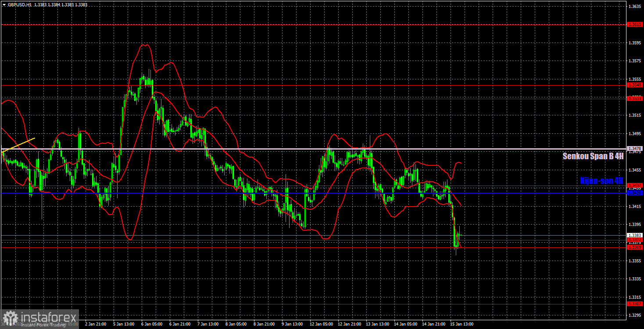This screenshot has height=329, width=644.
Task: Select the current 1.3383 price tag
Action: point(635,236)
